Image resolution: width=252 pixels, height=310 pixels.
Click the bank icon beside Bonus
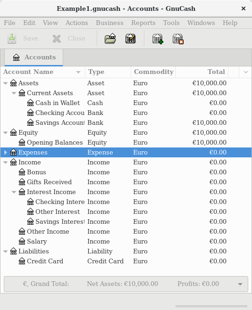[x=22, y=172]
